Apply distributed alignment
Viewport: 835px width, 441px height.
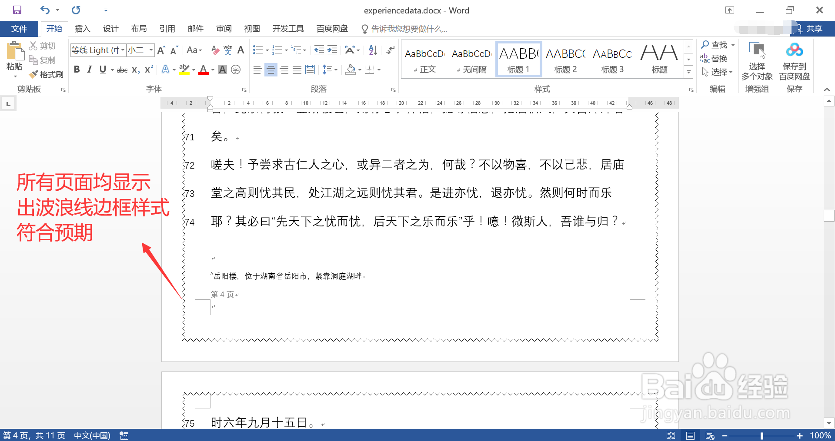310,70
